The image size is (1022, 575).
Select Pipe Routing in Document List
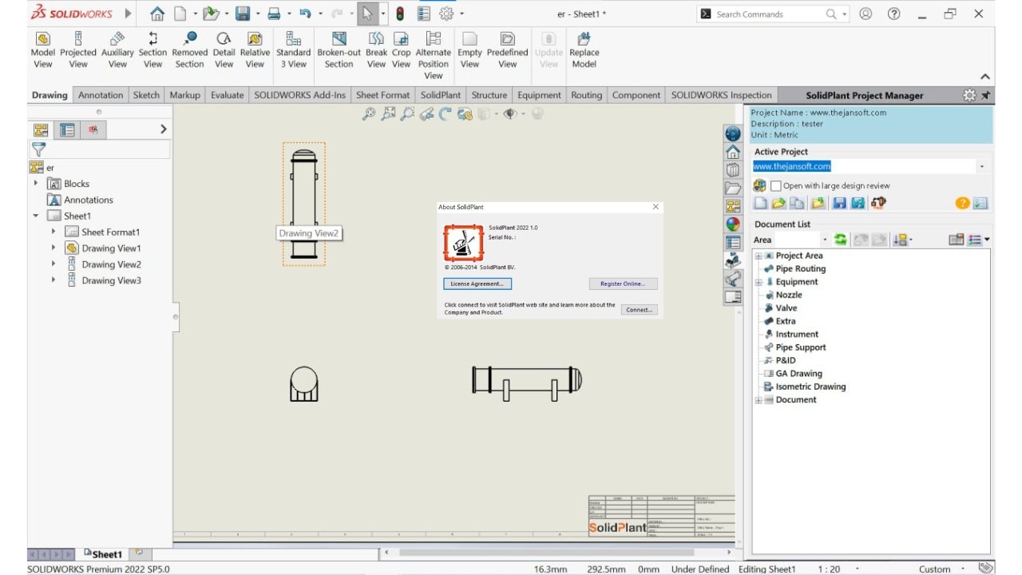click(800, 269)
